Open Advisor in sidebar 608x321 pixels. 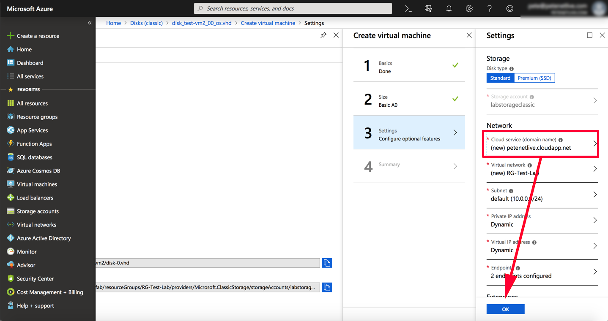coord(26,265)
